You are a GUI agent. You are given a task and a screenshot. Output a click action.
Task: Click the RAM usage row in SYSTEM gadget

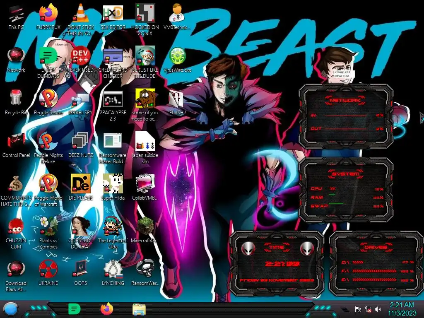tap(347, 198)
